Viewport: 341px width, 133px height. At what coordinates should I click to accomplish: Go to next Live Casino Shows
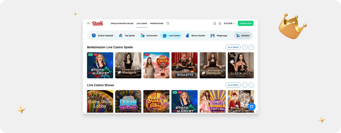pos(251,85)
